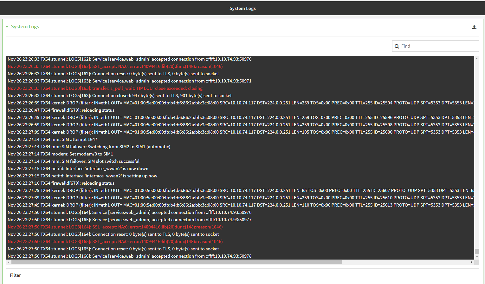Screen dimensions: 485x284
Task: Select the 'SIM attempt 1847' log line
Action: point(53,139)
